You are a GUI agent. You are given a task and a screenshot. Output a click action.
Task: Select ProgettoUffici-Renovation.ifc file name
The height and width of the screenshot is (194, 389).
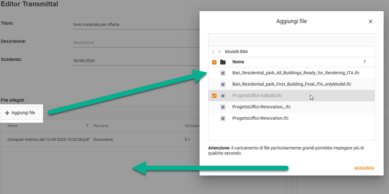[261, 118]
